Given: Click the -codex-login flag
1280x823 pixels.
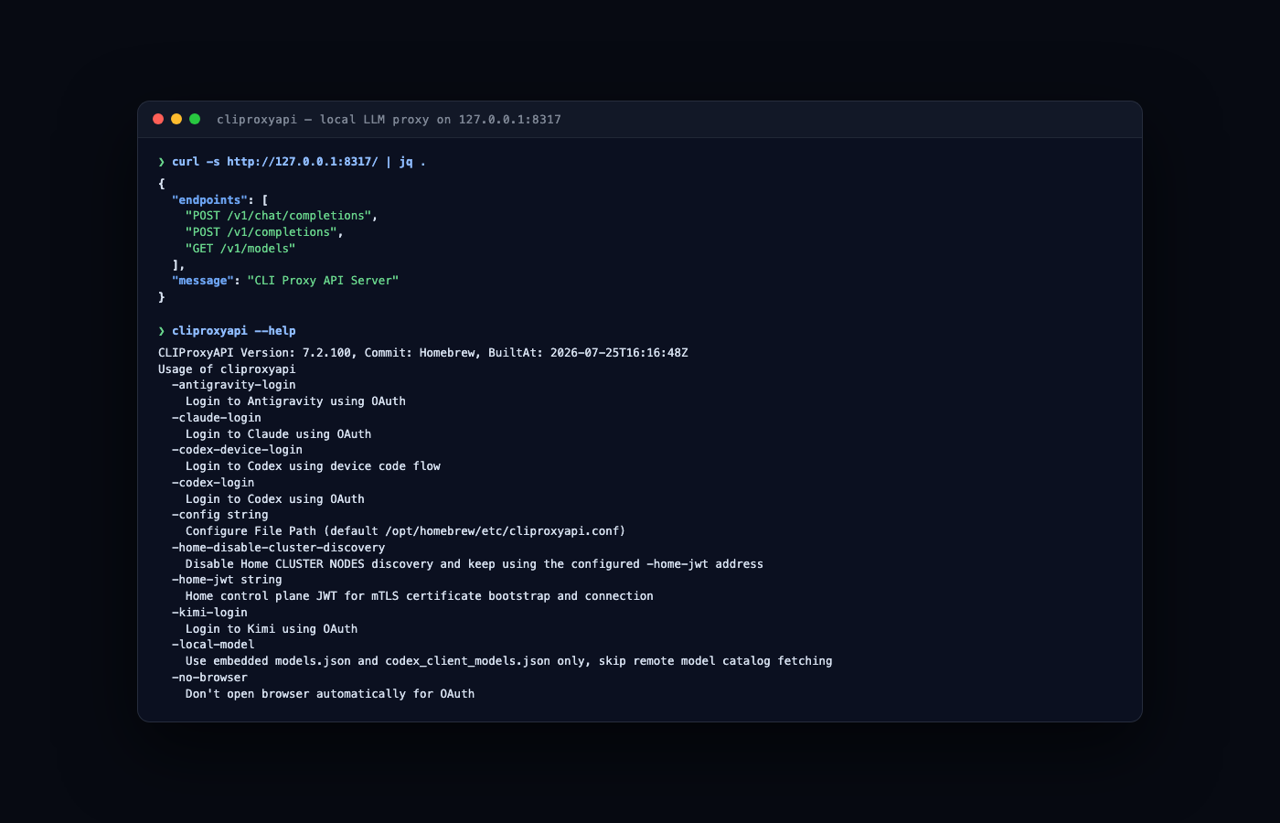Looking at the screenshot, I should click(213, 483).
